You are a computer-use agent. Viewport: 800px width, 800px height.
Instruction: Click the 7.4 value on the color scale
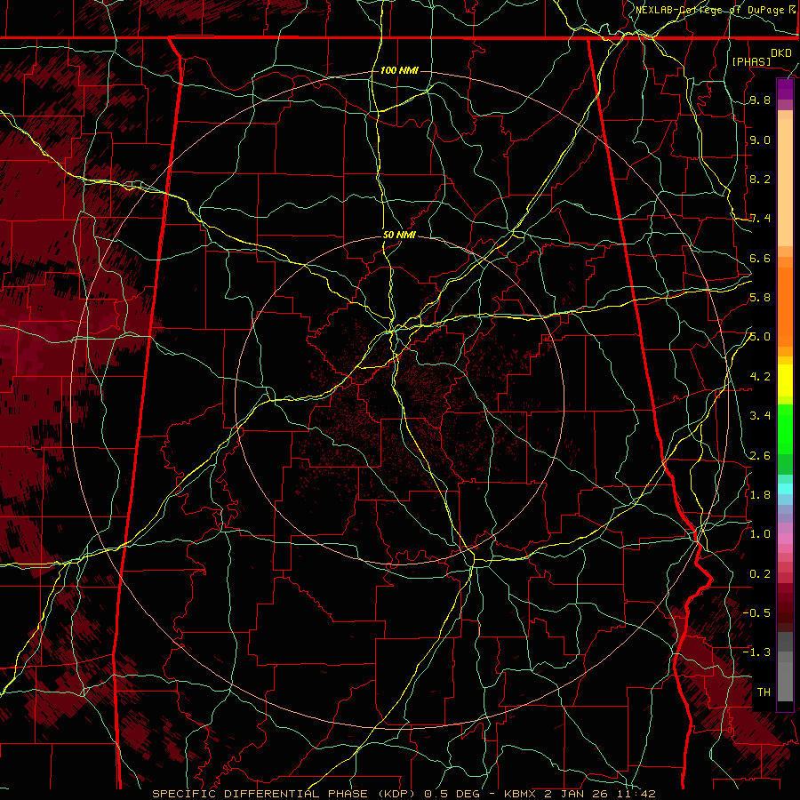[x=760, y=219]
